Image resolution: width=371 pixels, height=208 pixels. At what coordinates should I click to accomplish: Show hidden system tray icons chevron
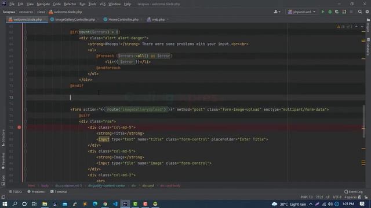(x=311, y=204)
